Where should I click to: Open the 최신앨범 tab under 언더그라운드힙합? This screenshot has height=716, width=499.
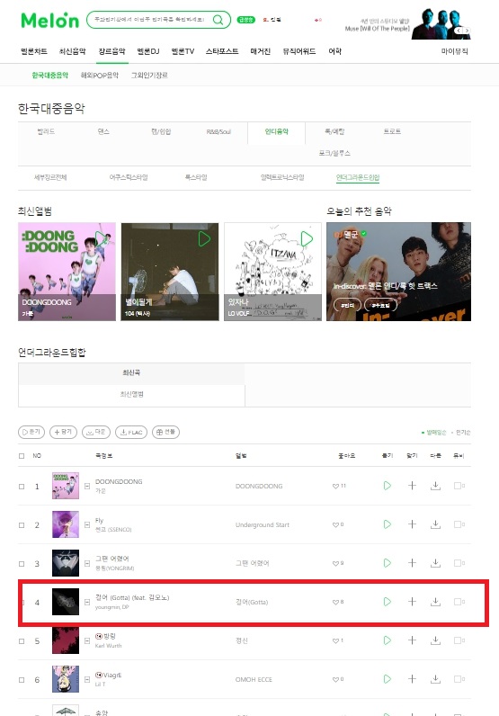pyautogui.click(x=131, y=394)
